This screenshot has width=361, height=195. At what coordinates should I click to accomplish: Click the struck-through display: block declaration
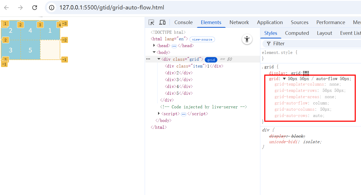(x=287, y=136)
